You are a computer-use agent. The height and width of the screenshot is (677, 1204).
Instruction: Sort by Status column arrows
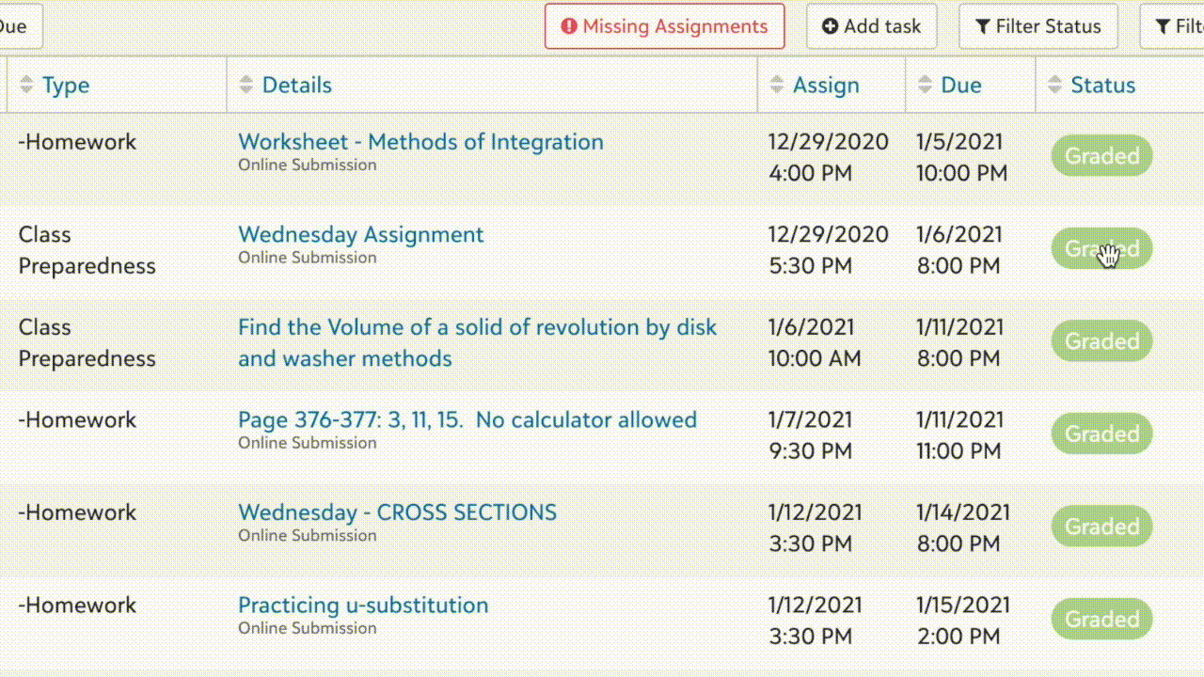coord(1055,85)
